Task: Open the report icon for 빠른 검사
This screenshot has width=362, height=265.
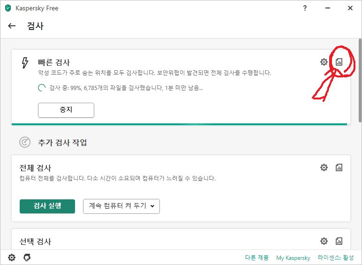Action: [x=339, y=62]
